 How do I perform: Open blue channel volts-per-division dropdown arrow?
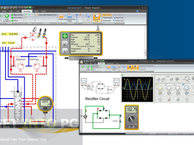pos(189,90)
